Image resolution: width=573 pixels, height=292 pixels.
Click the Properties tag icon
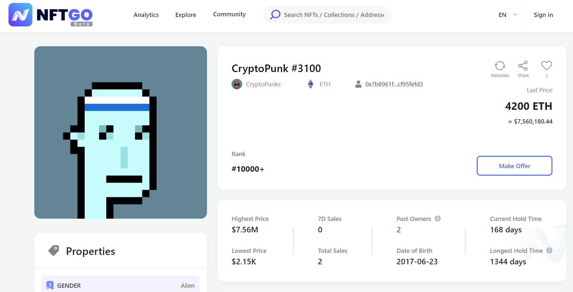click(x=54, y=250)
